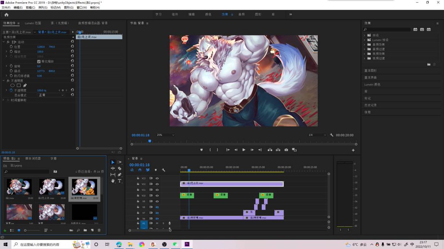The height and width of the screenshot is (249, 444).
Task: Toggle lock on V11 track
Action: tap(138, 190)
